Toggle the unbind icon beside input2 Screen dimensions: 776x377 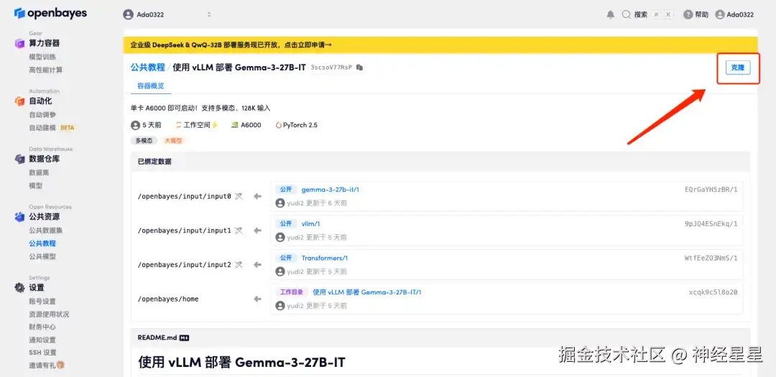pyautogui.click(x=239, y=265)
